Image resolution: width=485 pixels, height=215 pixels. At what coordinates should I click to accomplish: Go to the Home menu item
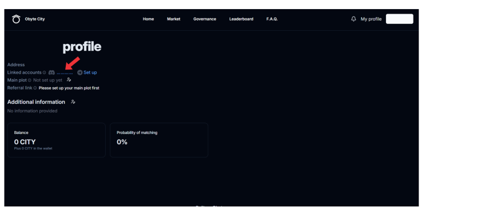(x=148, y=19)
